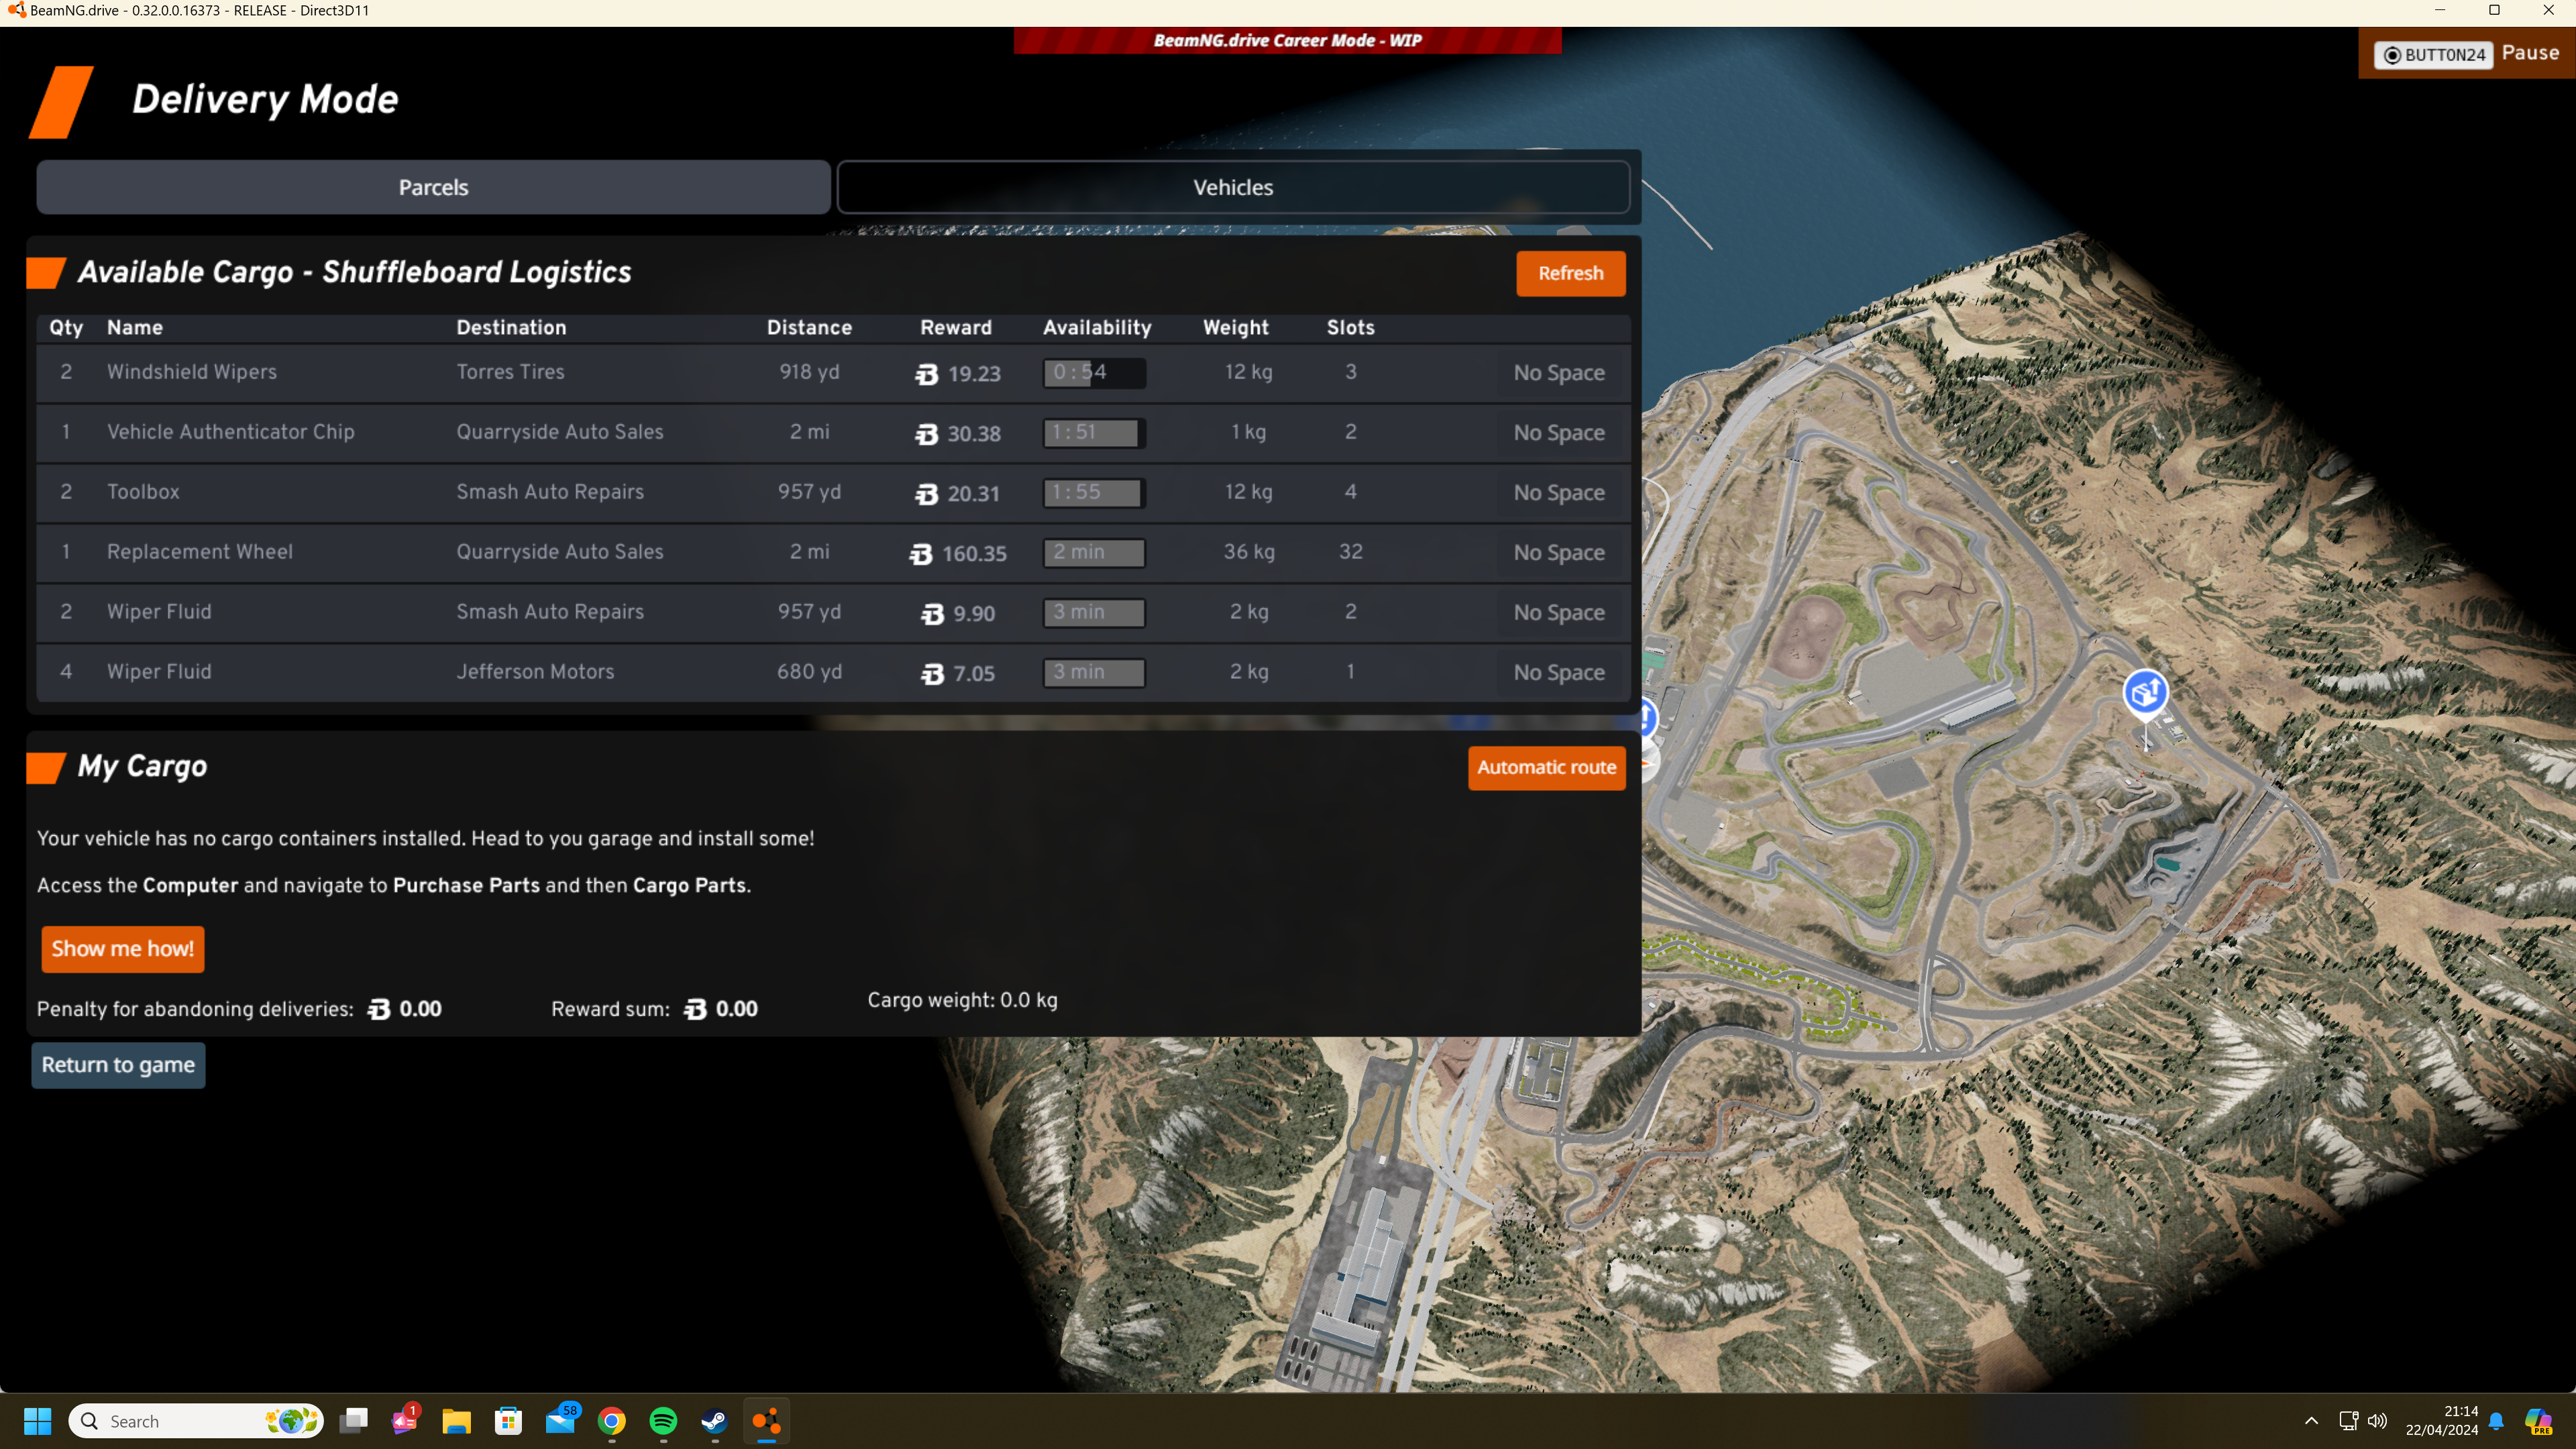Click the Destination column header

pos(511,328)
